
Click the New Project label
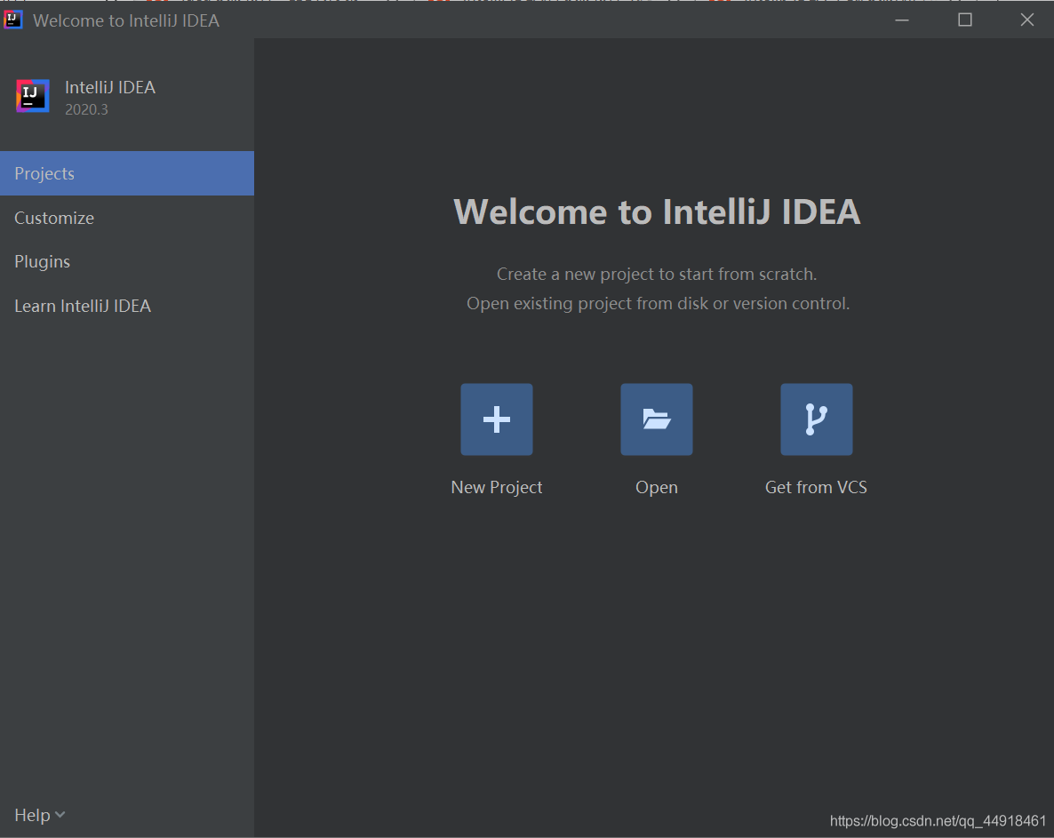coord(496,487)
